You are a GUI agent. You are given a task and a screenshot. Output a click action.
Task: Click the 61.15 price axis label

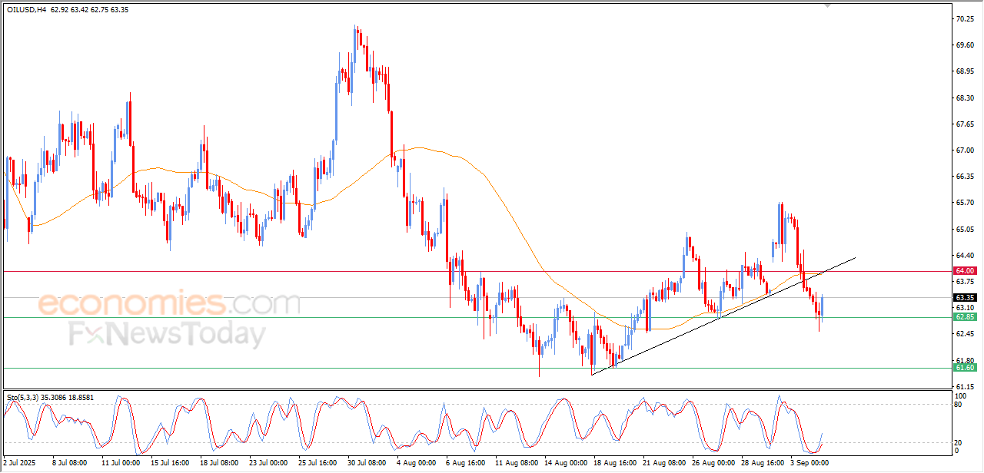(966, 386)
